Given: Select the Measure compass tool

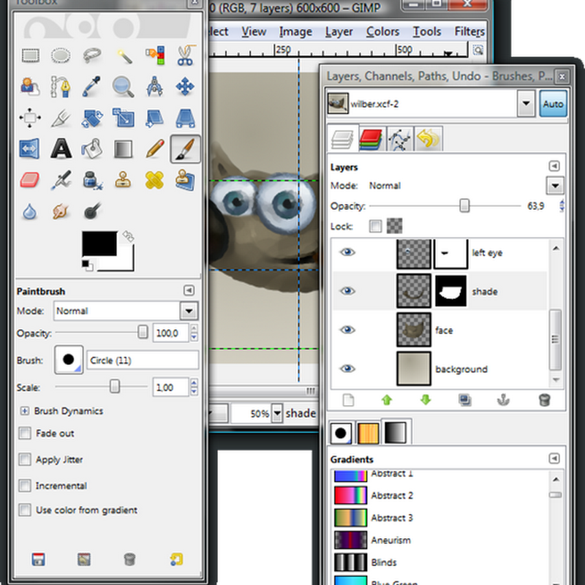Looking at the screenshot, I should pos(154,87).
